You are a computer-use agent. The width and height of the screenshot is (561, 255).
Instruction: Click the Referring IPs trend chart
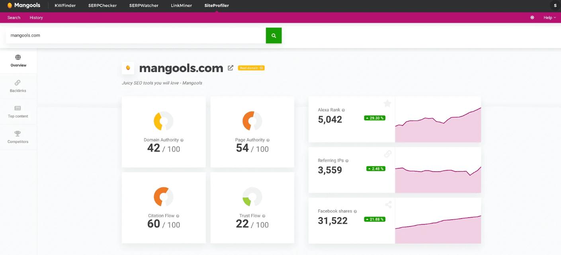(x=438, y=170)
